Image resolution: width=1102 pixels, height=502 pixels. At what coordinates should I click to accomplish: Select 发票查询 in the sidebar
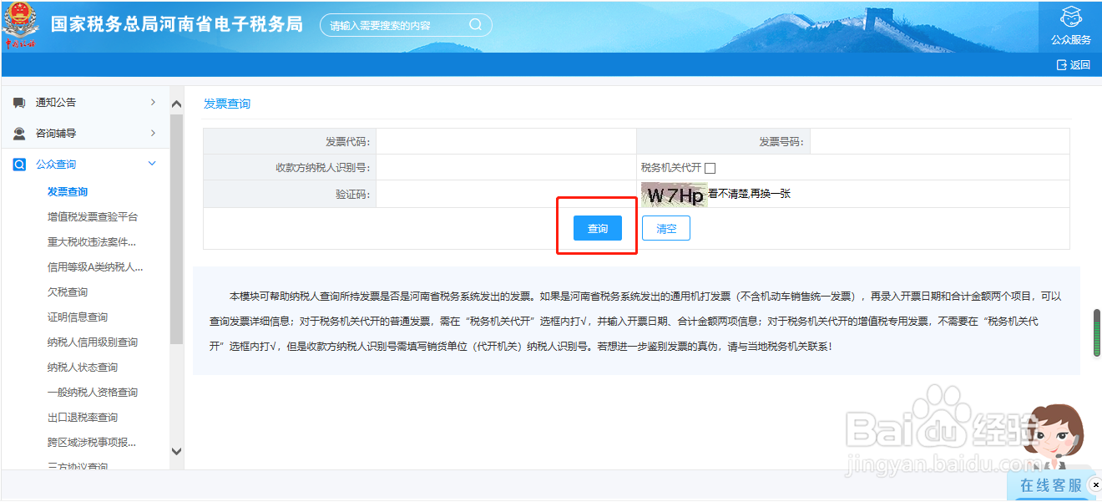(x=67, y=191)
